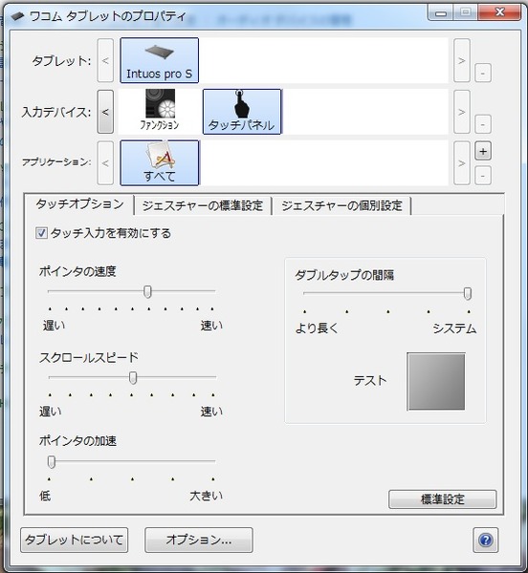
Task: Close the Wacom properties window
Action: coord(500,12)
